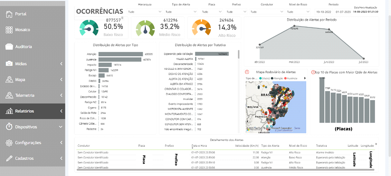Image resolution: width=391 pixels, height=176 pixels.
Task: Click table cell 01-07-2023 23:59:36
Action: 203,153
